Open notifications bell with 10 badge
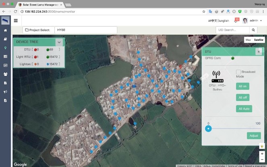 pyautogui.click(x=236, y=21)
